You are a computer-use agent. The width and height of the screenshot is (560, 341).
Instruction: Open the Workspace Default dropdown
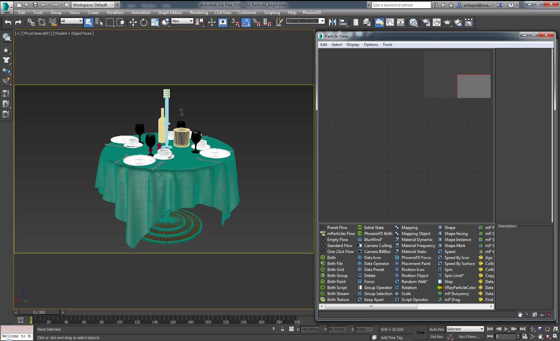[93, 5]
